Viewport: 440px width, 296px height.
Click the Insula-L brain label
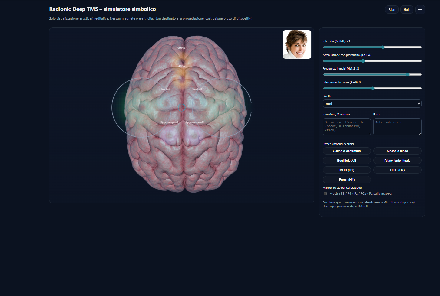[x=166, y=89]
